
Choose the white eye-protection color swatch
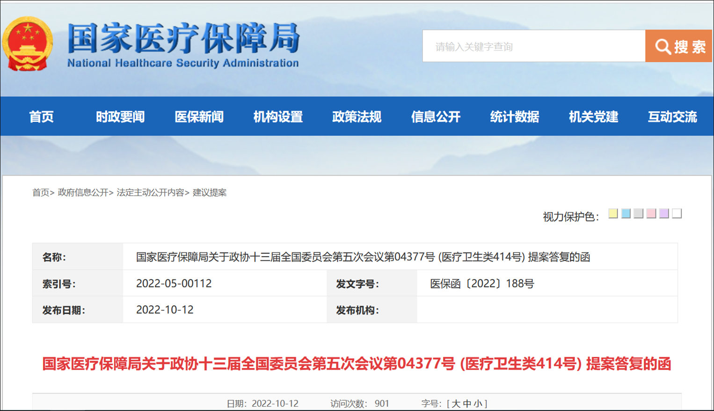[x=677, y=213]
